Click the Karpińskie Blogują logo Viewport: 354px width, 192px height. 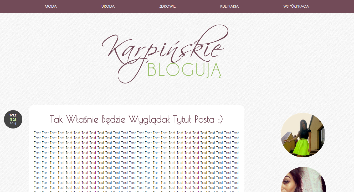(x=165, y=54)
